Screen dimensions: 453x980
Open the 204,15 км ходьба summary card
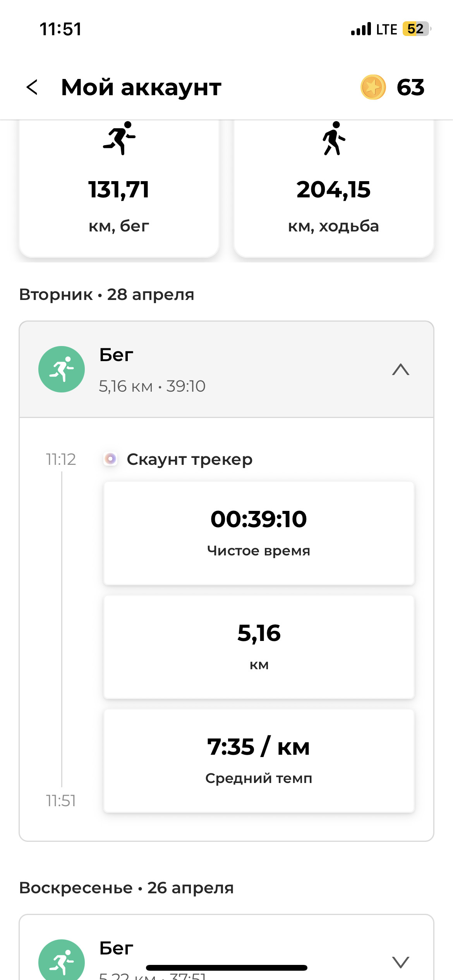[x=334, y=188]
